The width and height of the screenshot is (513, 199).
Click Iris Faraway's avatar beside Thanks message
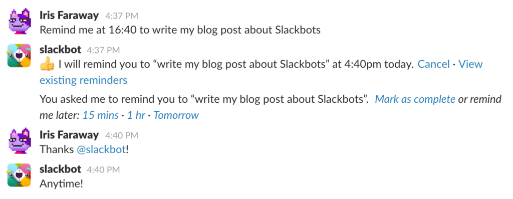click(x=20, y=141)
